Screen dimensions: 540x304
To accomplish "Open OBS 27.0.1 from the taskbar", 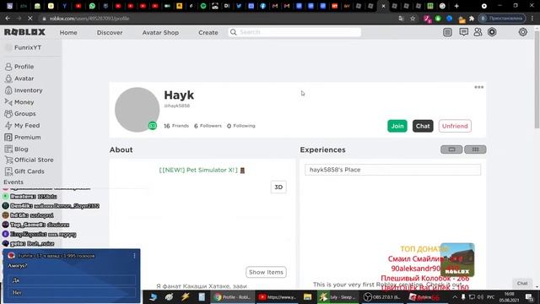I will coord(381,296).
